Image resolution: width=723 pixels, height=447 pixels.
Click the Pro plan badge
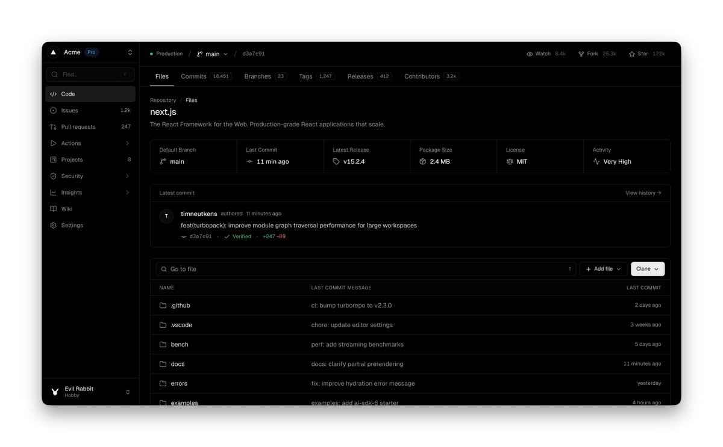pyautogui.click(x=91, y=52)
